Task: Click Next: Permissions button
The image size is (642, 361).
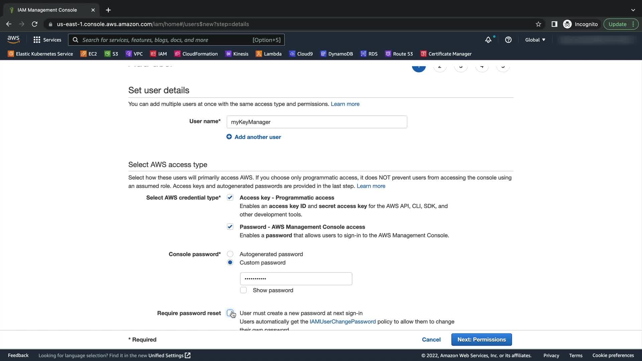Action: (x=481, y=340)
